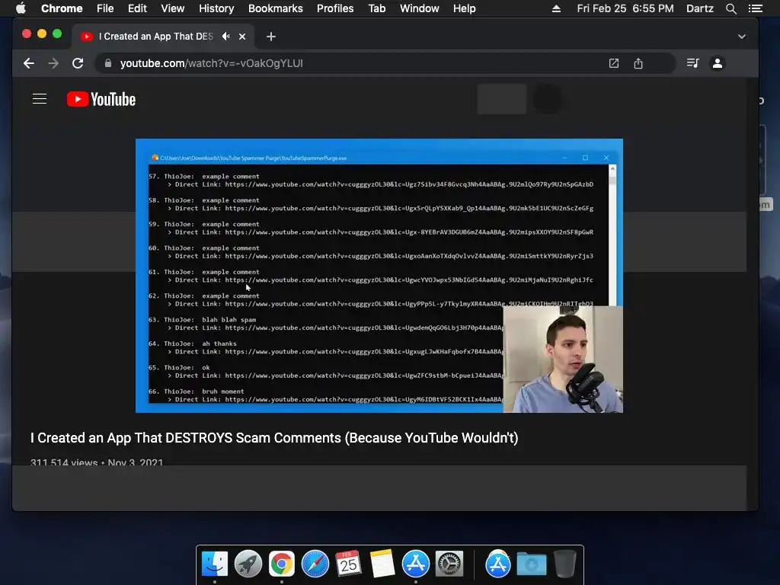Open the Tab menu
Viewport: 780px width, 585px height.
[376, 8]
